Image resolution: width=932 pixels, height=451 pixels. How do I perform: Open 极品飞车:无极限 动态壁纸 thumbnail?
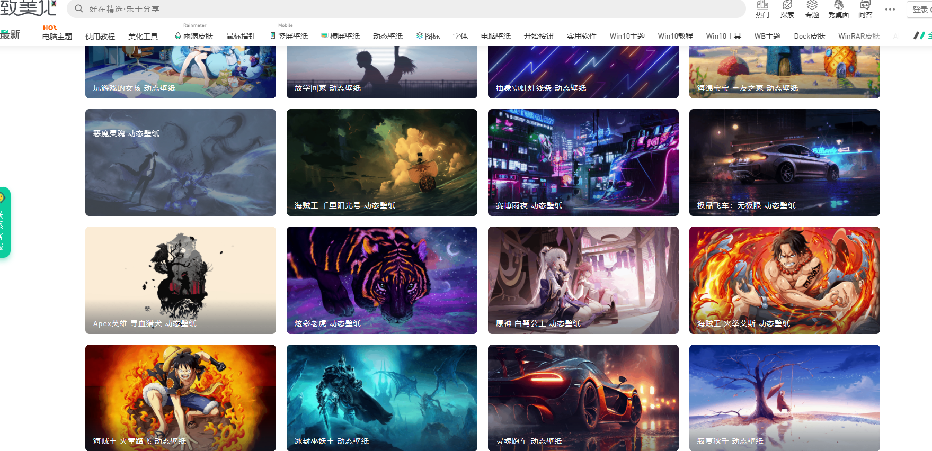(785, 163)
